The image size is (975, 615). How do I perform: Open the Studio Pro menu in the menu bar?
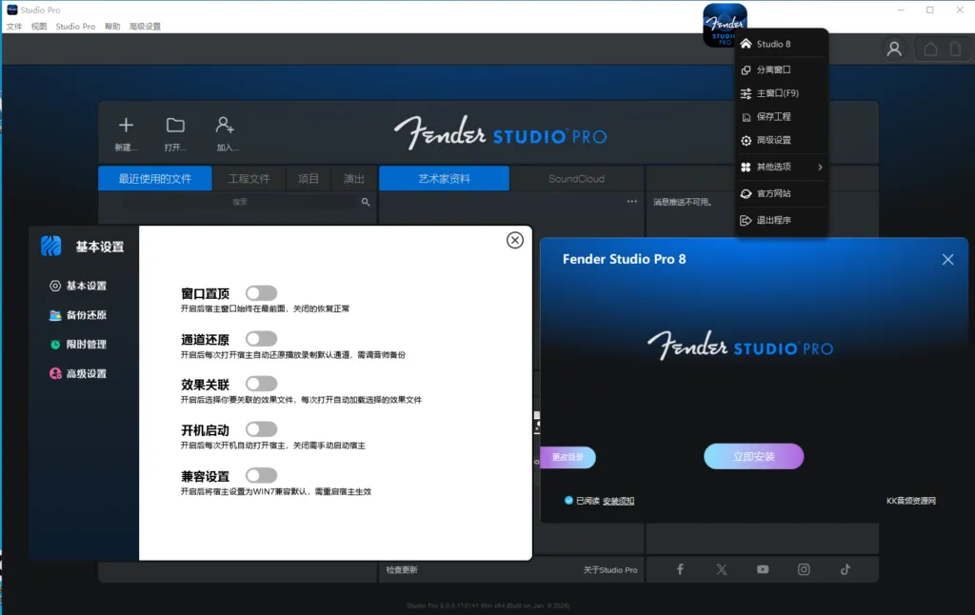pos(75,26)
